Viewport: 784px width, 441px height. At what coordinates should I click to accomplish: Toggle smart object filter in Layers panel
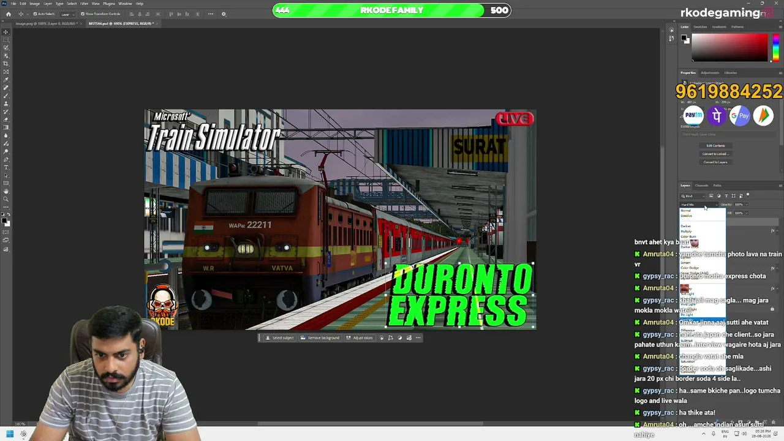(741, 196)
